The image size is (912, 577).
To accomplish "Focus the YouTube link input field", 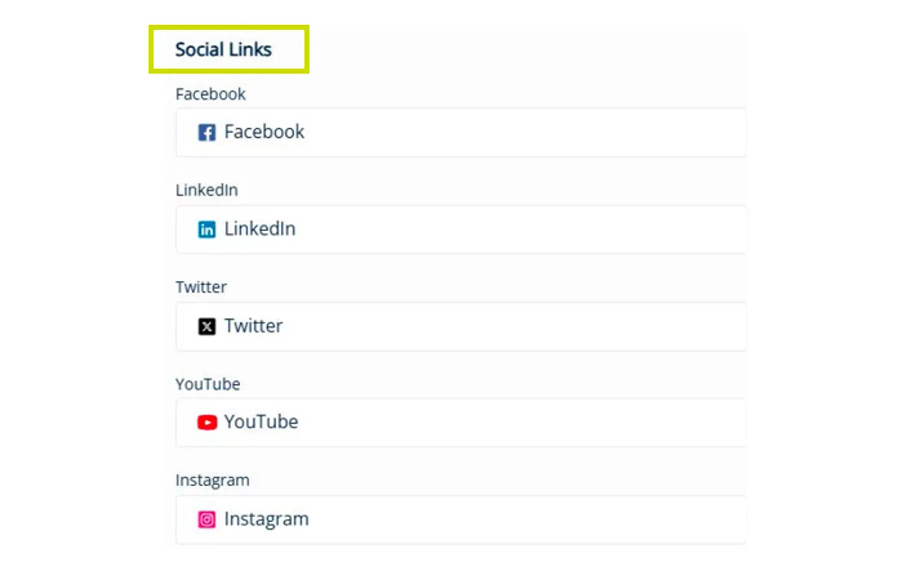I will point(461,422).
